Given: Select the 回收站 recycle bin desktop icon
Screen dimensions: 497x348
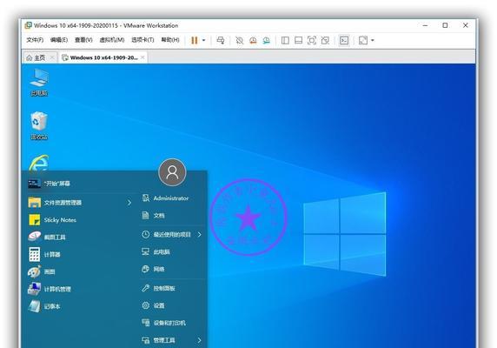Looking at the screenshot, I should tap(39, 126).
